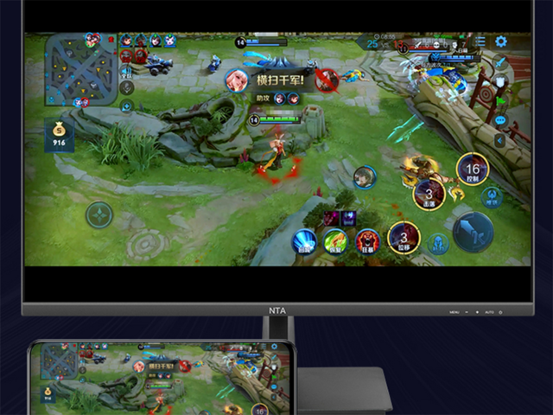This screenshot has width=553, height=415.
Task: Open scoreboard list icon beside gear
Action: point(480,41)
